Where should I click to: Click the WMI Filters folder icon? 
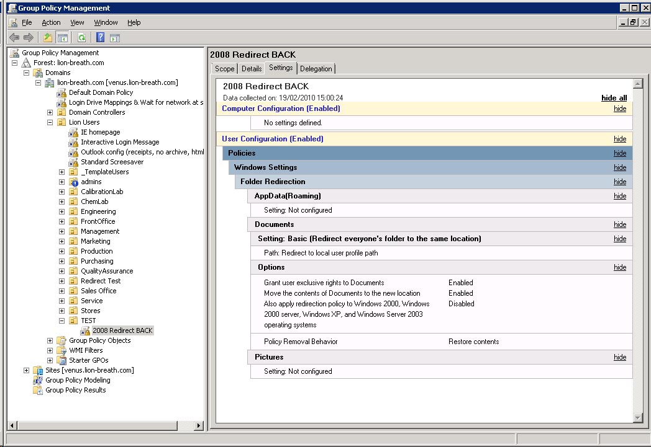61,350
